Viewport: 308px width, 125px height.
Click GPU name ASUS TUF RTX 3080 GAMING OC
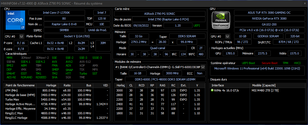click(x=269, y=13)
